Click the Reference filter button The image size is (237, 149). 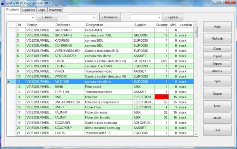click(110, 17)
